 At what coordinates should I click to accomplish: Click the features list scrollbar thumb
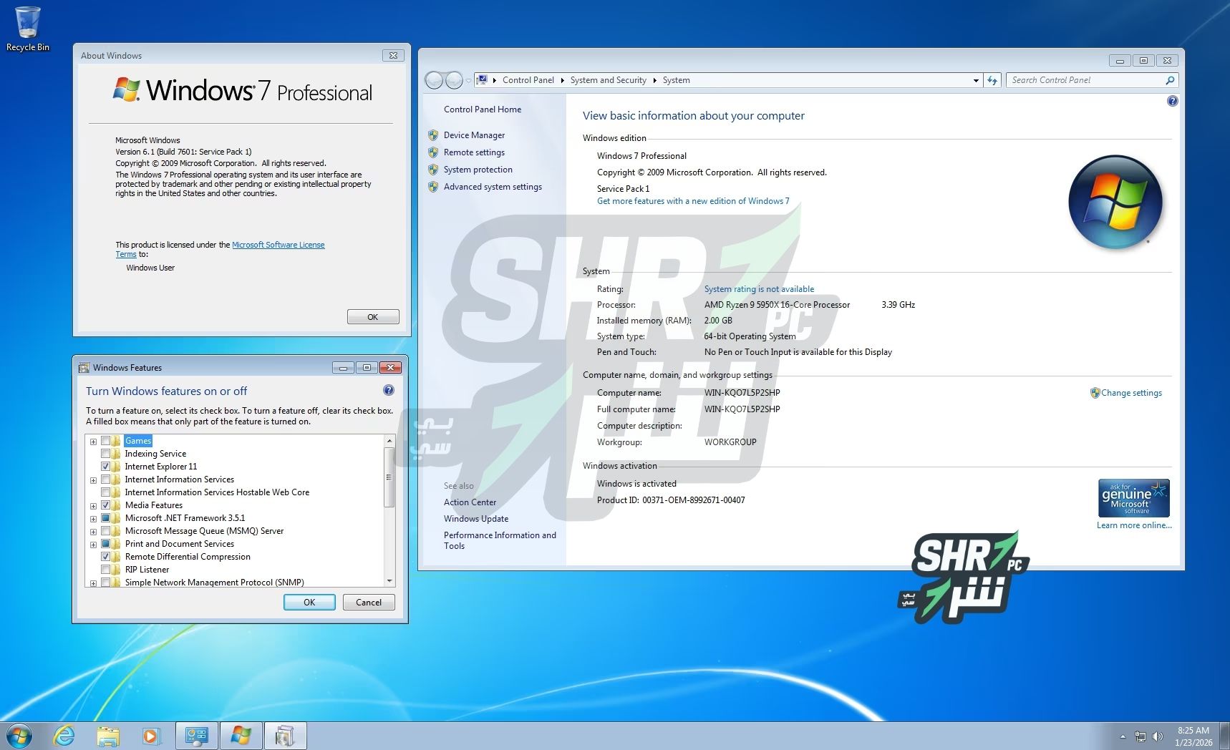pyautogui.click(x=389, y=477)
